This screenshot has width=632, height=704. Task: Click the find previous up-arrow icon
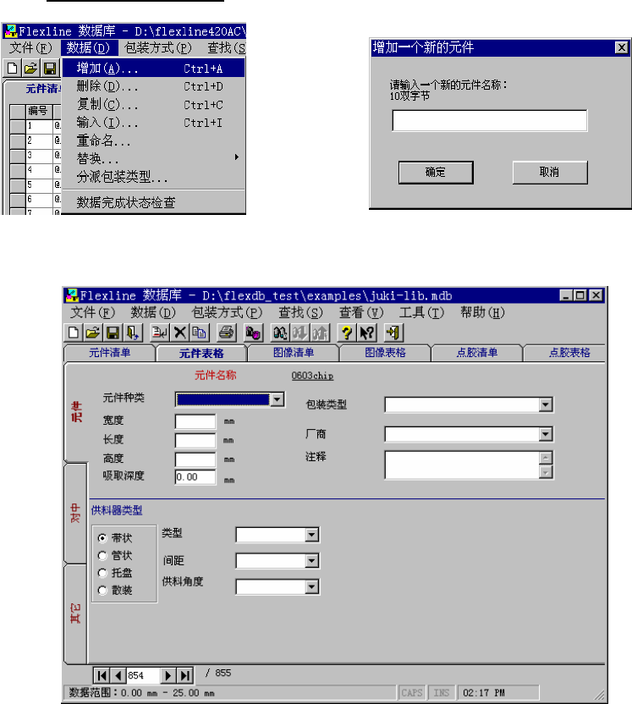pyautogui.click(x=320, y=333)
